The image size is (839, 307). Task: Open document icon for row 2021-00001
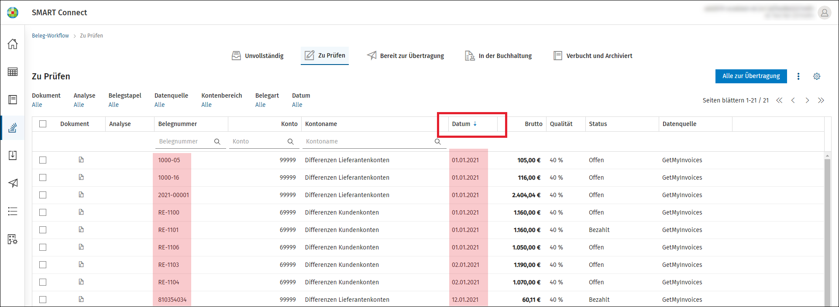[81, 195]
